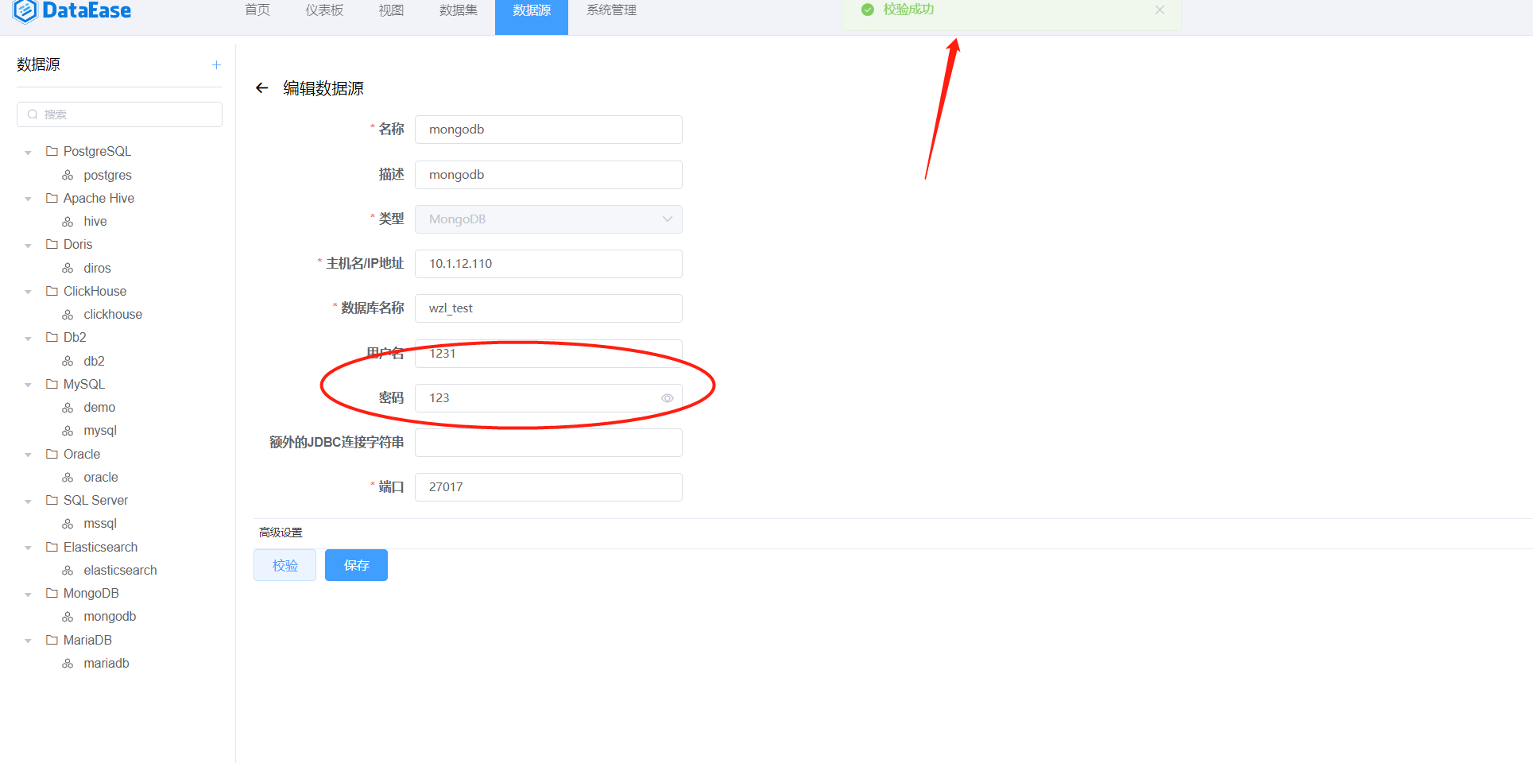This screenshot has height=763, width=1533.
Task: Click the postgres datasource icon
Action: 68,175
